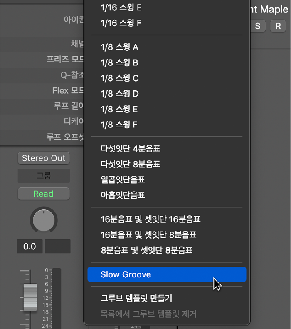Select 다섯잇단 8분음표 quantize value

click(x=167, y=164)
